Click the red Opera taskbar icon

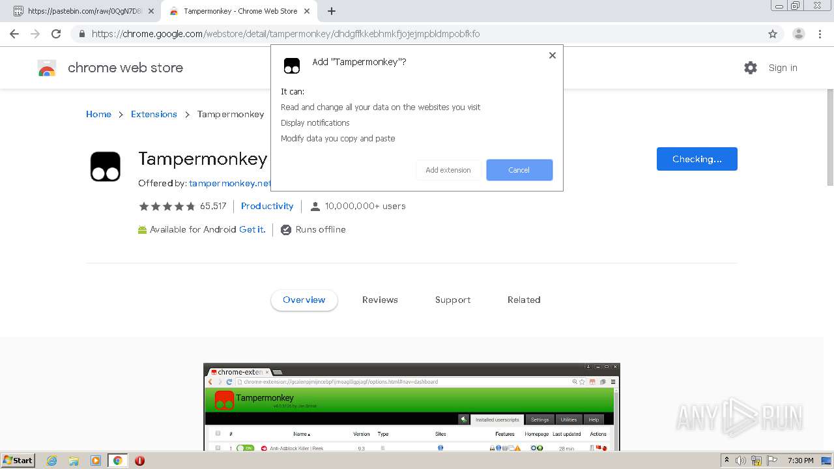139,461
